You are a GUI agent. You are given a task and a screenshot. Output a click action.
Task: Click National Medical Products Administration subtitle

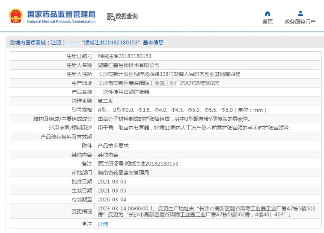tap(61, 21)
